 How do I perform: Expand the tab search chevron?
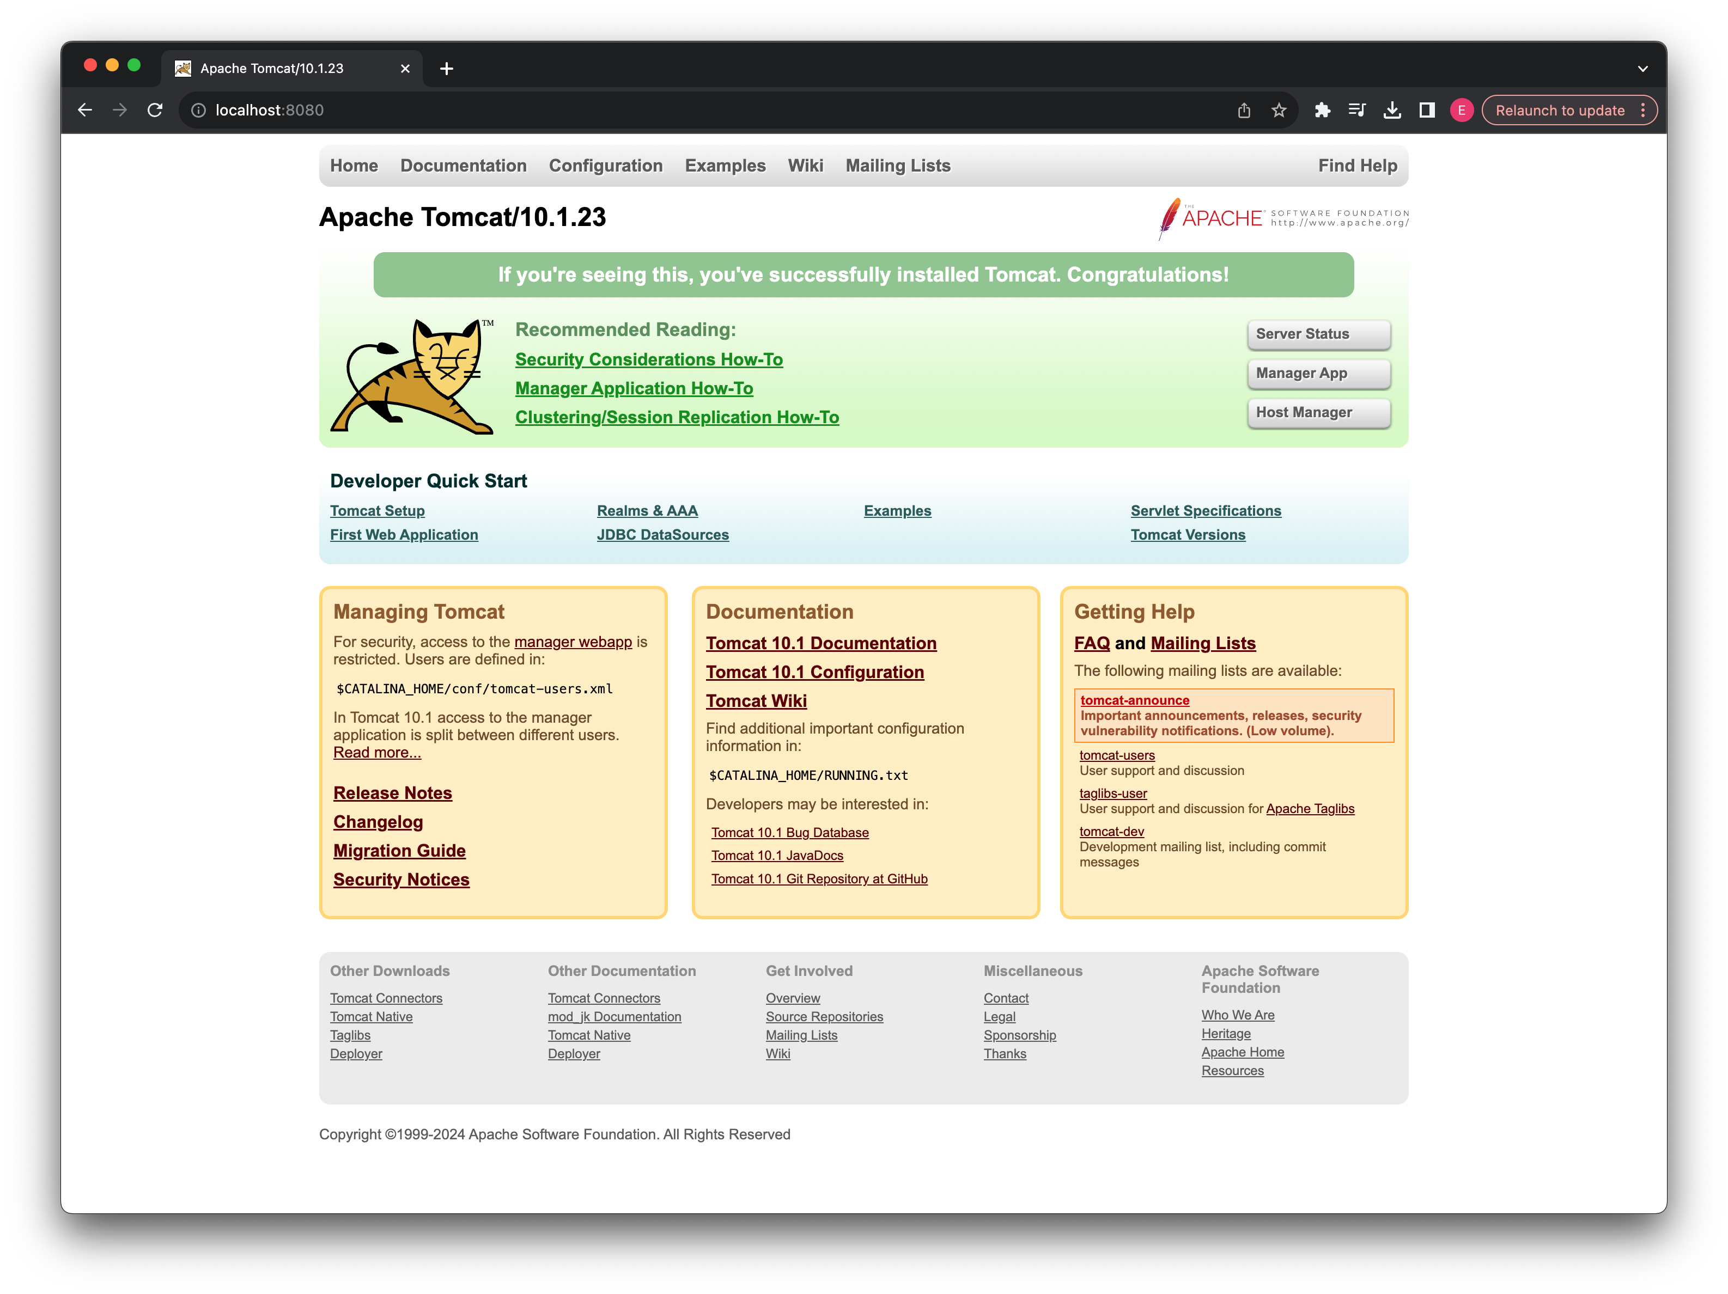(x=1643, y=69)
